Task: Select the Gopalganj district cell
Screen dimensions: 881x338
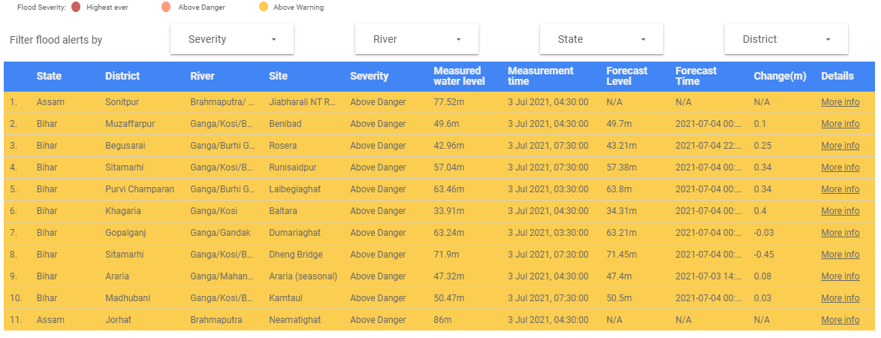Action: pyautogui.click(x=125, y=232)
